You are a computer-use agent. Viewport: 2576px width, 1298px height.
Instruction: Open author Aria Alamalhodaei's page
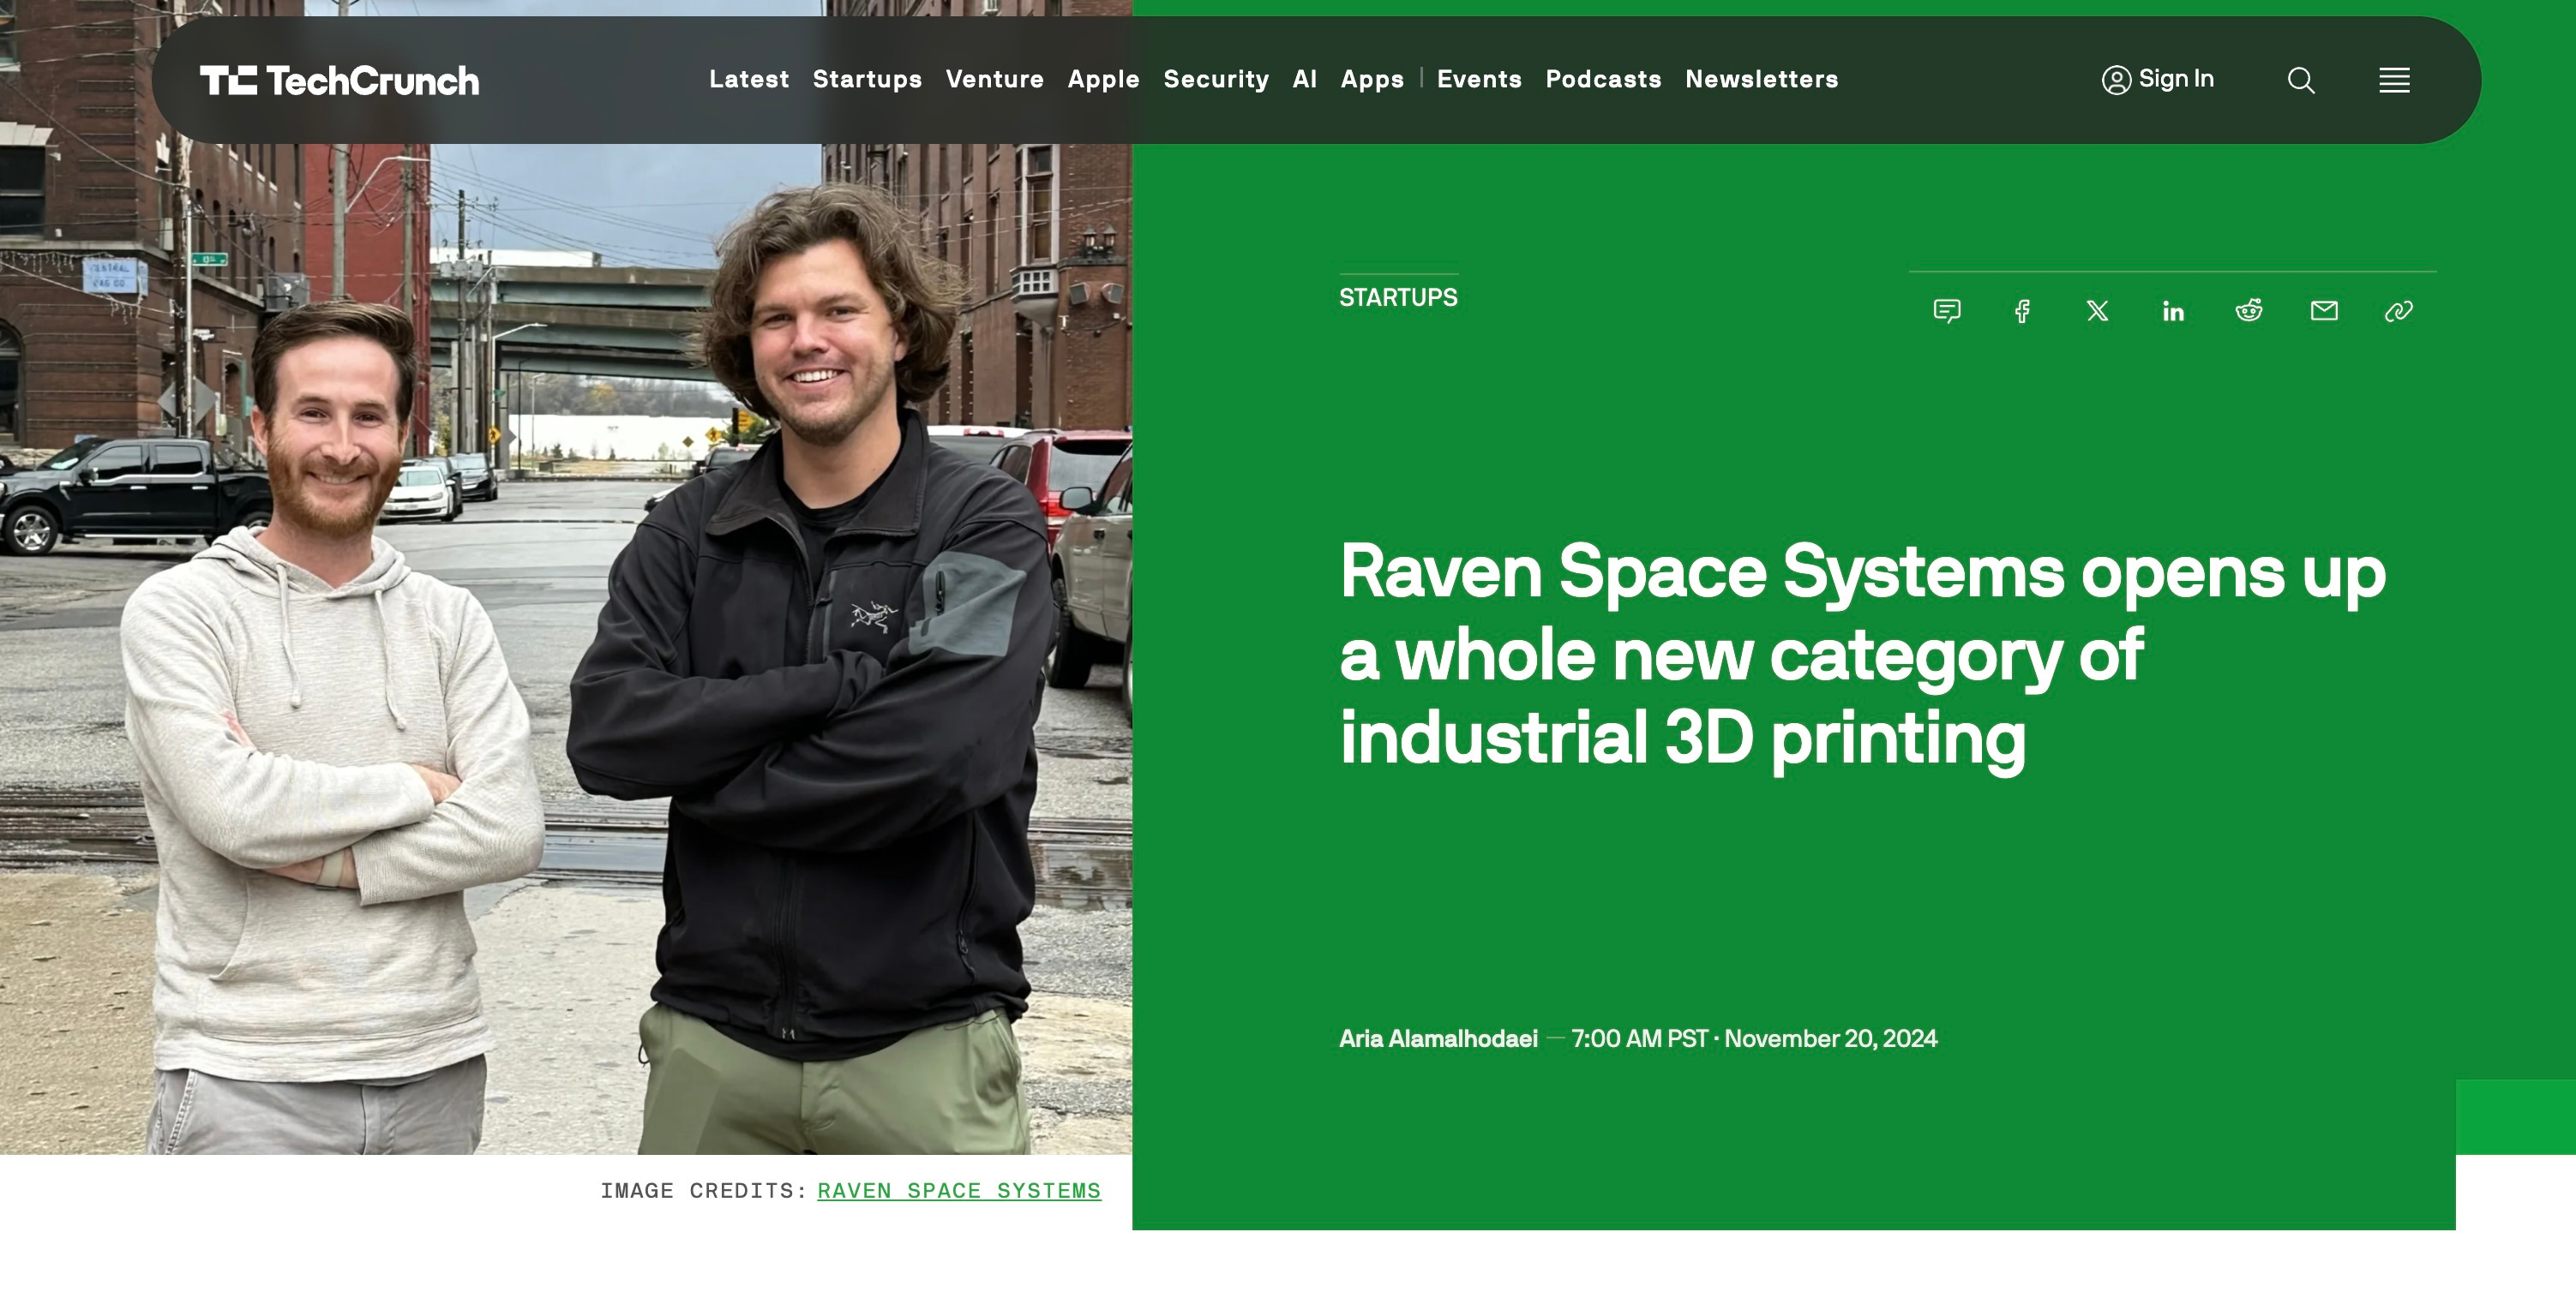pos(1438,1039)
